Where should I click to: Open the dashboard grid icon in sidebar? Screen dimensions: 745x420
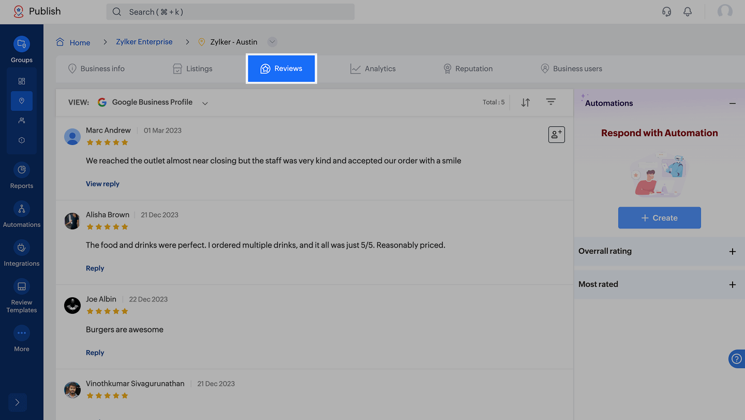[22, 81]
